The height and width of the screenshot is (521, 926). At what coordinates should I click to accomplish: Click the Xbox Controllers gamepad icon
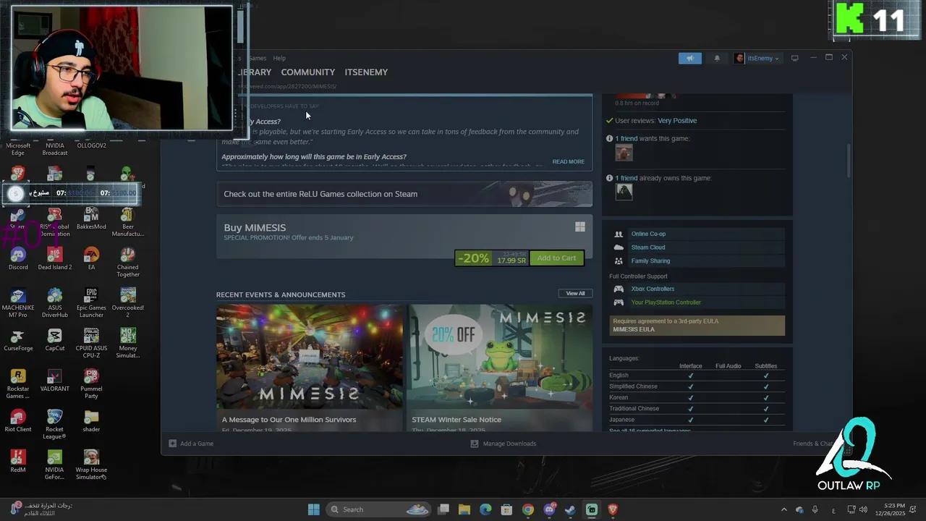click(x=619, y=289)
